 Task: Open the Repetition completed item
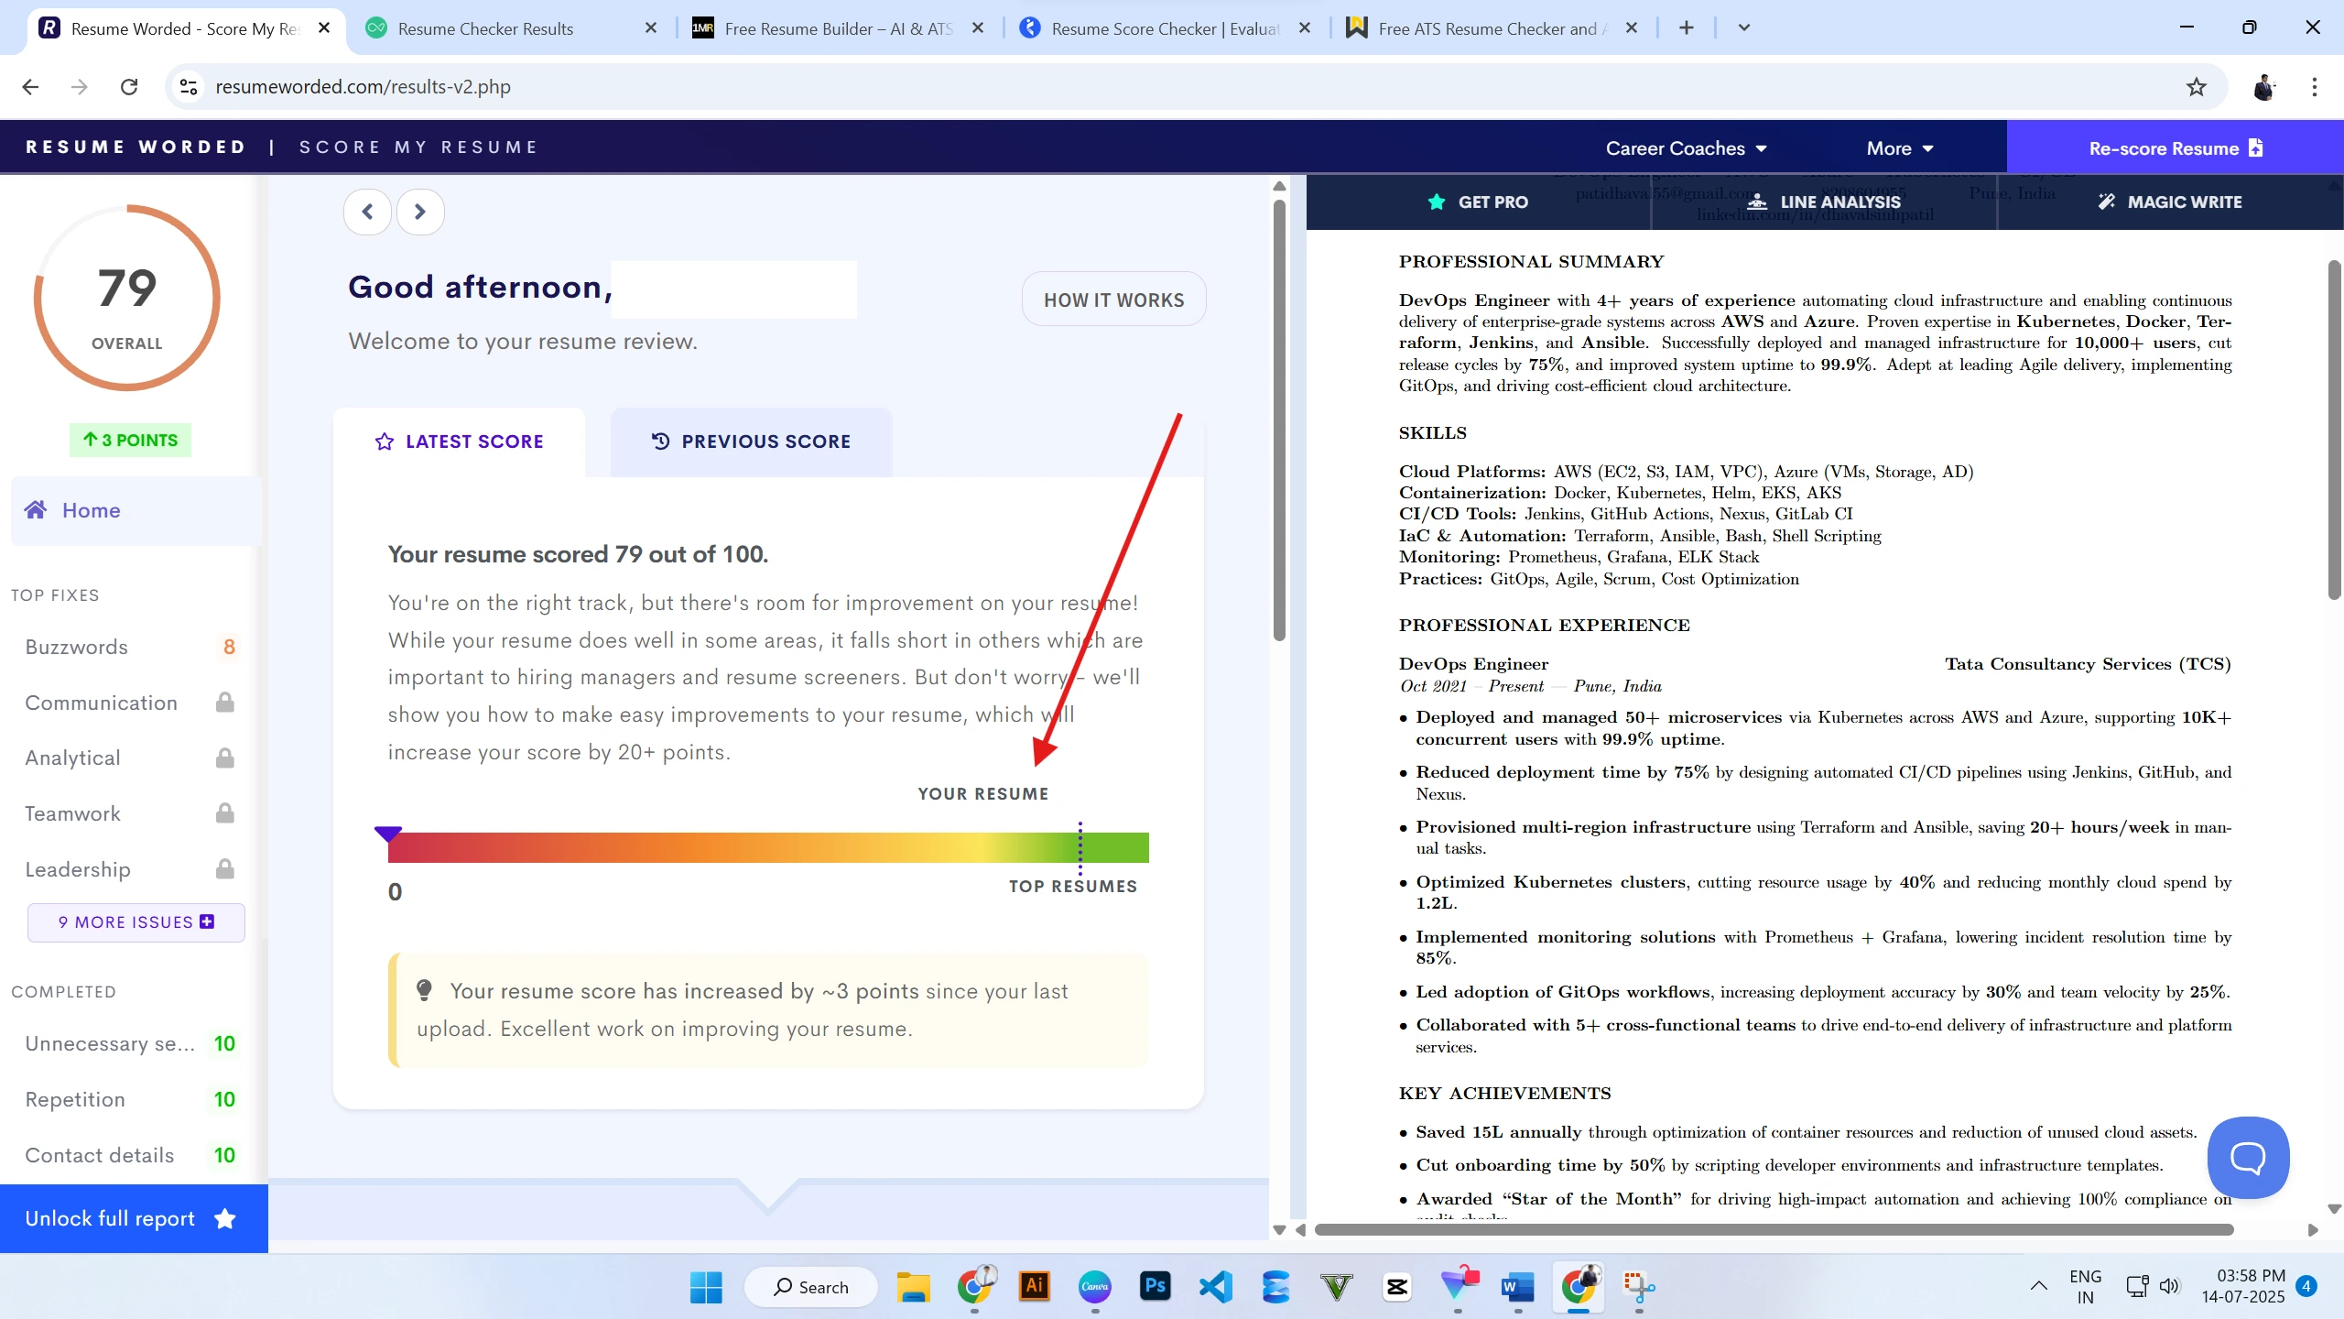(130, 1099)
